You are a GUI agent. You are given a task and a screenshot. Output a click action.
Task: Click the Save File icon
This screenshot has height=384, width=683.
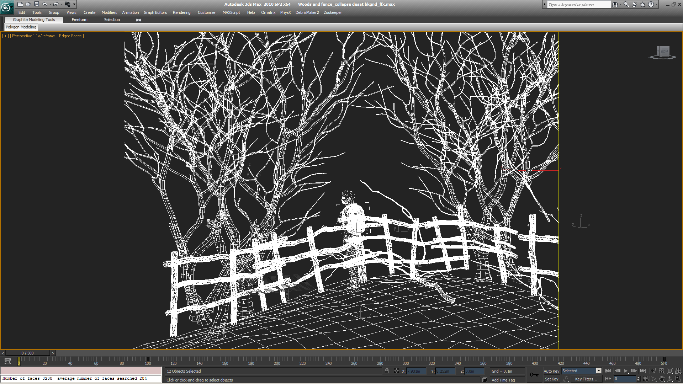(36, 4)
